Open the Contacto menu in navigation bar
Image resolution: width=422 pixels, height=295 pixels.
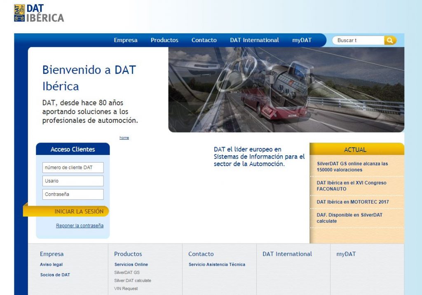click(x=204, y=40)
